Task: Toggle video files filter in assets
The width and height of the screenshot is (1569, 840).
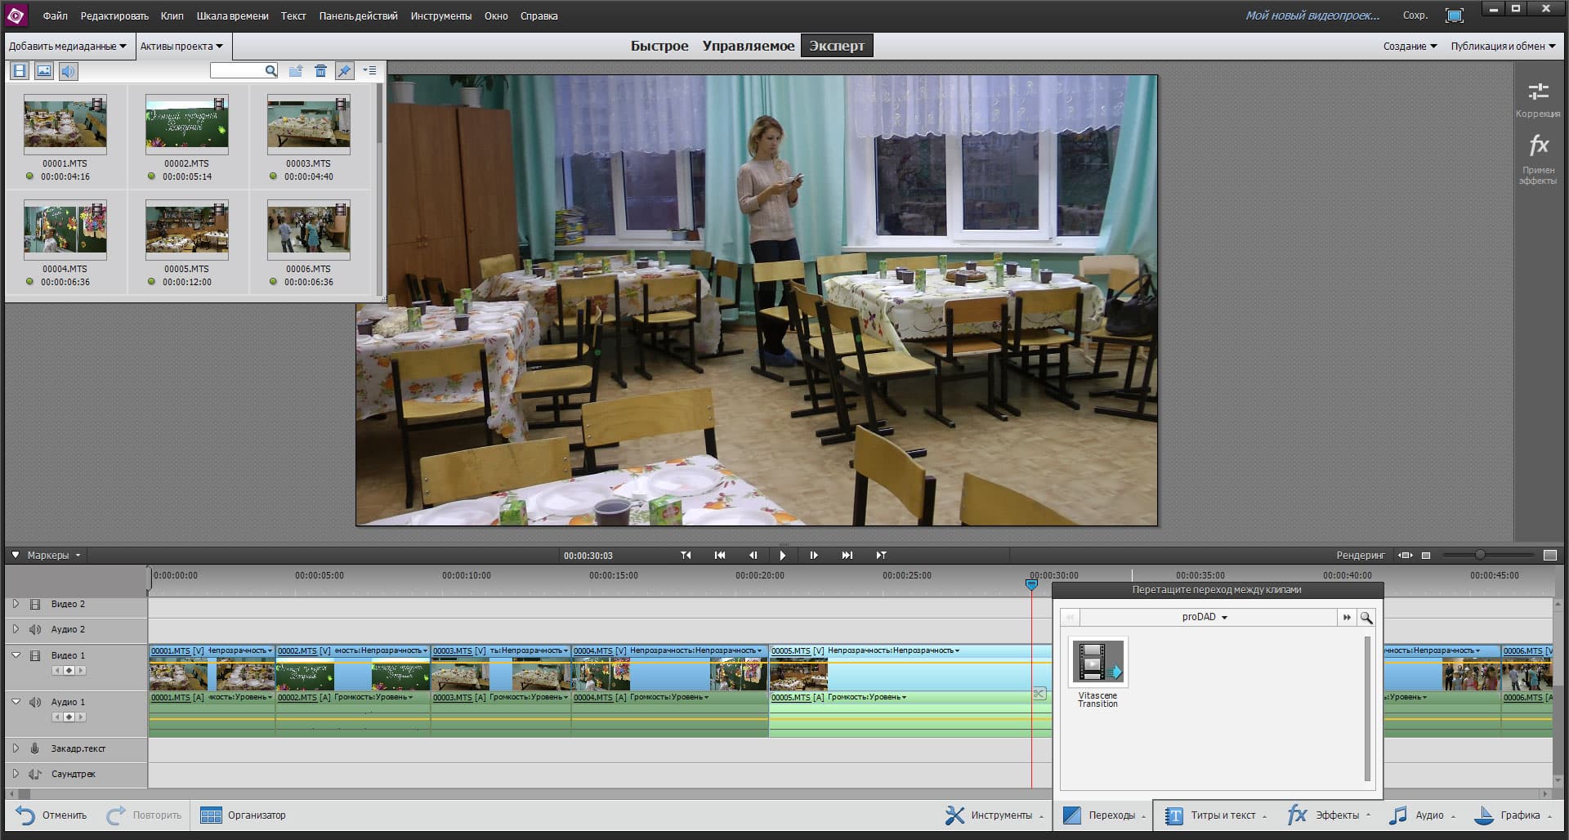Action: (x=20, y=71)
